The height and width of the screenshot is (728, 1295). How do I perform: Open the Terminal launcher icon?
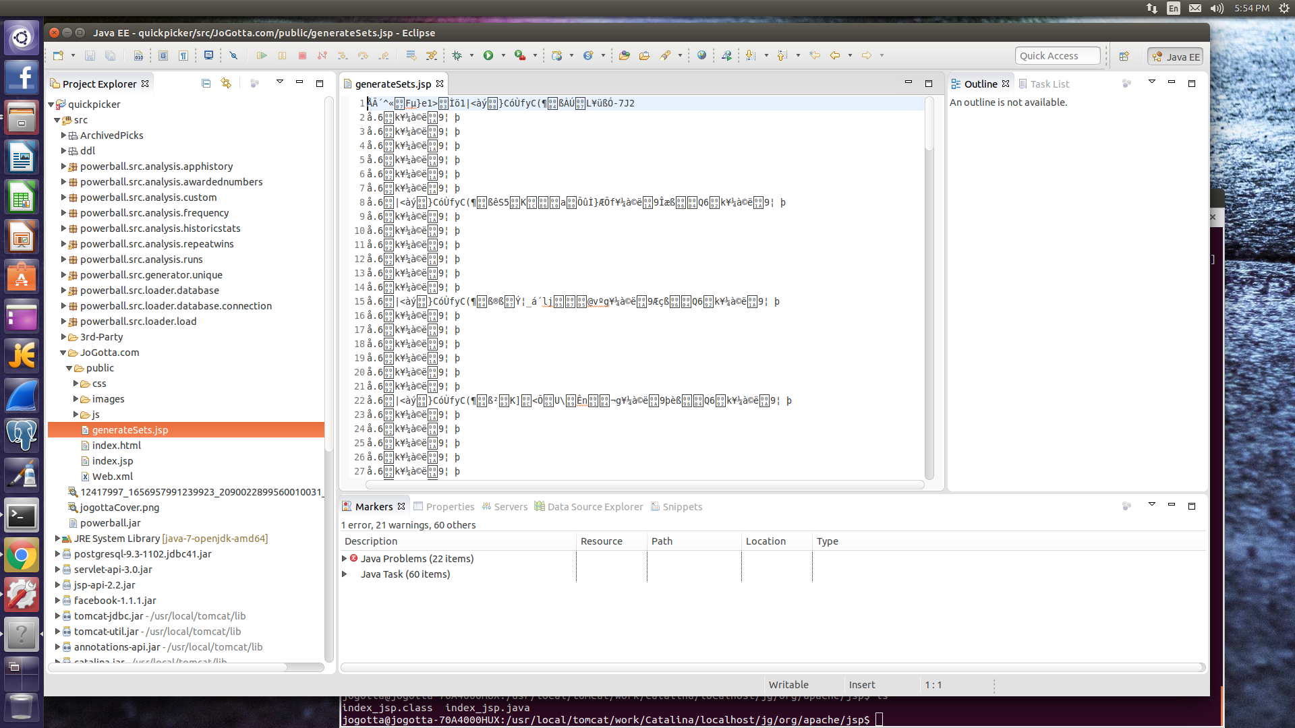(22, 516)
